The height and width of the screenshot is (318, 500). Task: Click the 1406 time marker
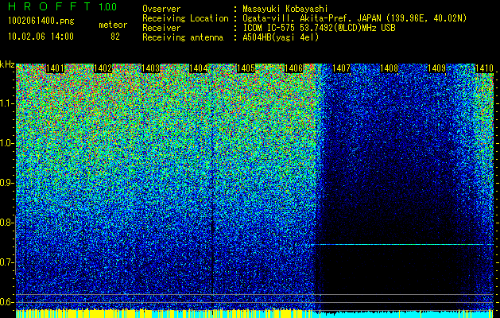point(293,68)
